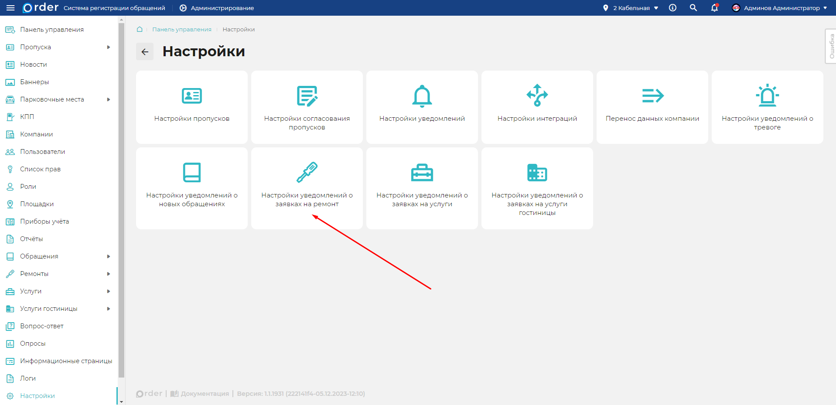The image size is (836, 405).
Task: Open the 2 Кабельная location dropdown
Action: (x=631, y=8)
